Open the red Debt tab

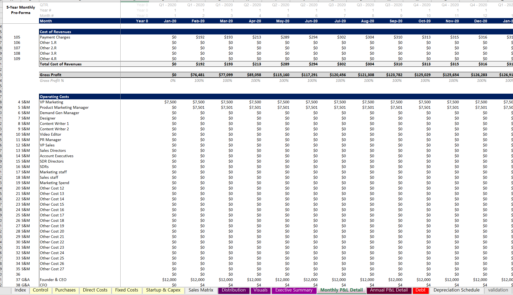tap(420, 290)
